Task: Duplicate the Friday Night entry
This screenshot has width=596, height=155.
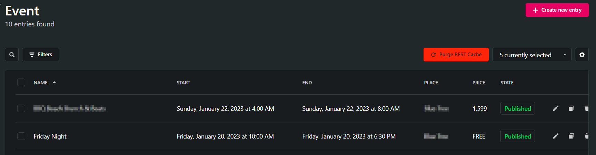Action: pyautogui.click(x=571, y=136)
